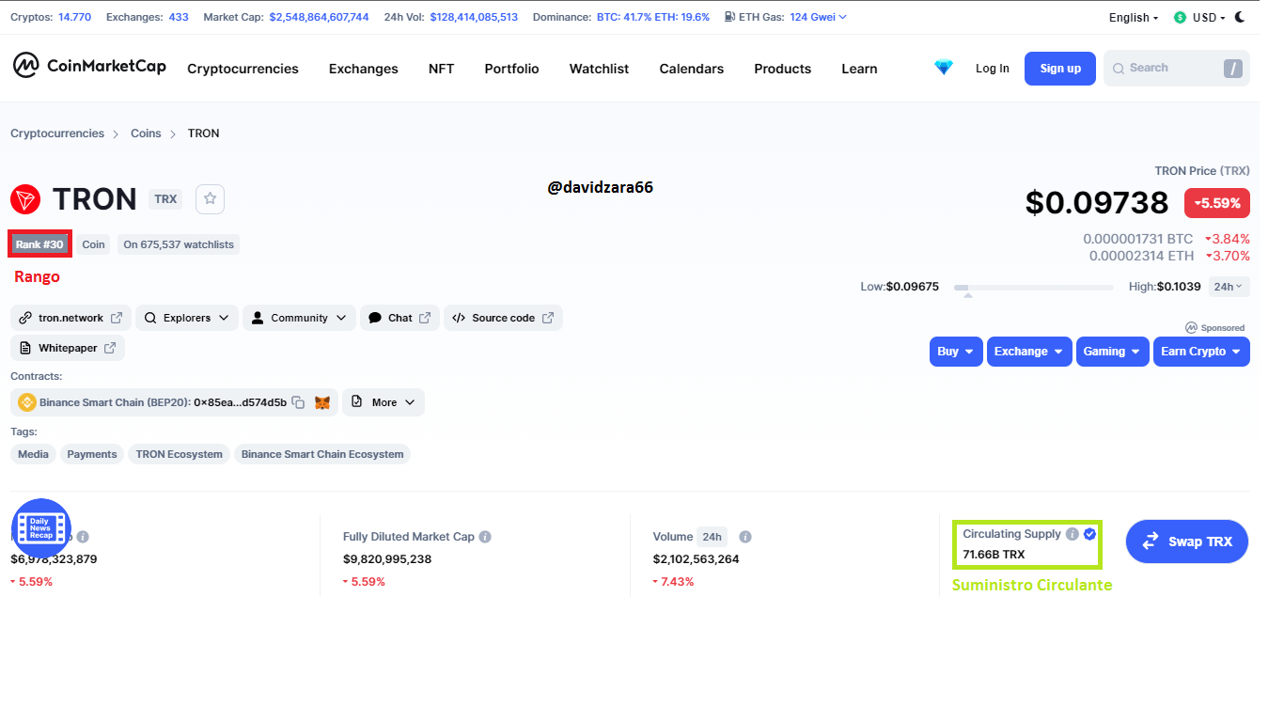Image resolution: width=1284 pixels, height=722 pixels.
Task: Go to the Portfolio page
Action: (511, 69)
